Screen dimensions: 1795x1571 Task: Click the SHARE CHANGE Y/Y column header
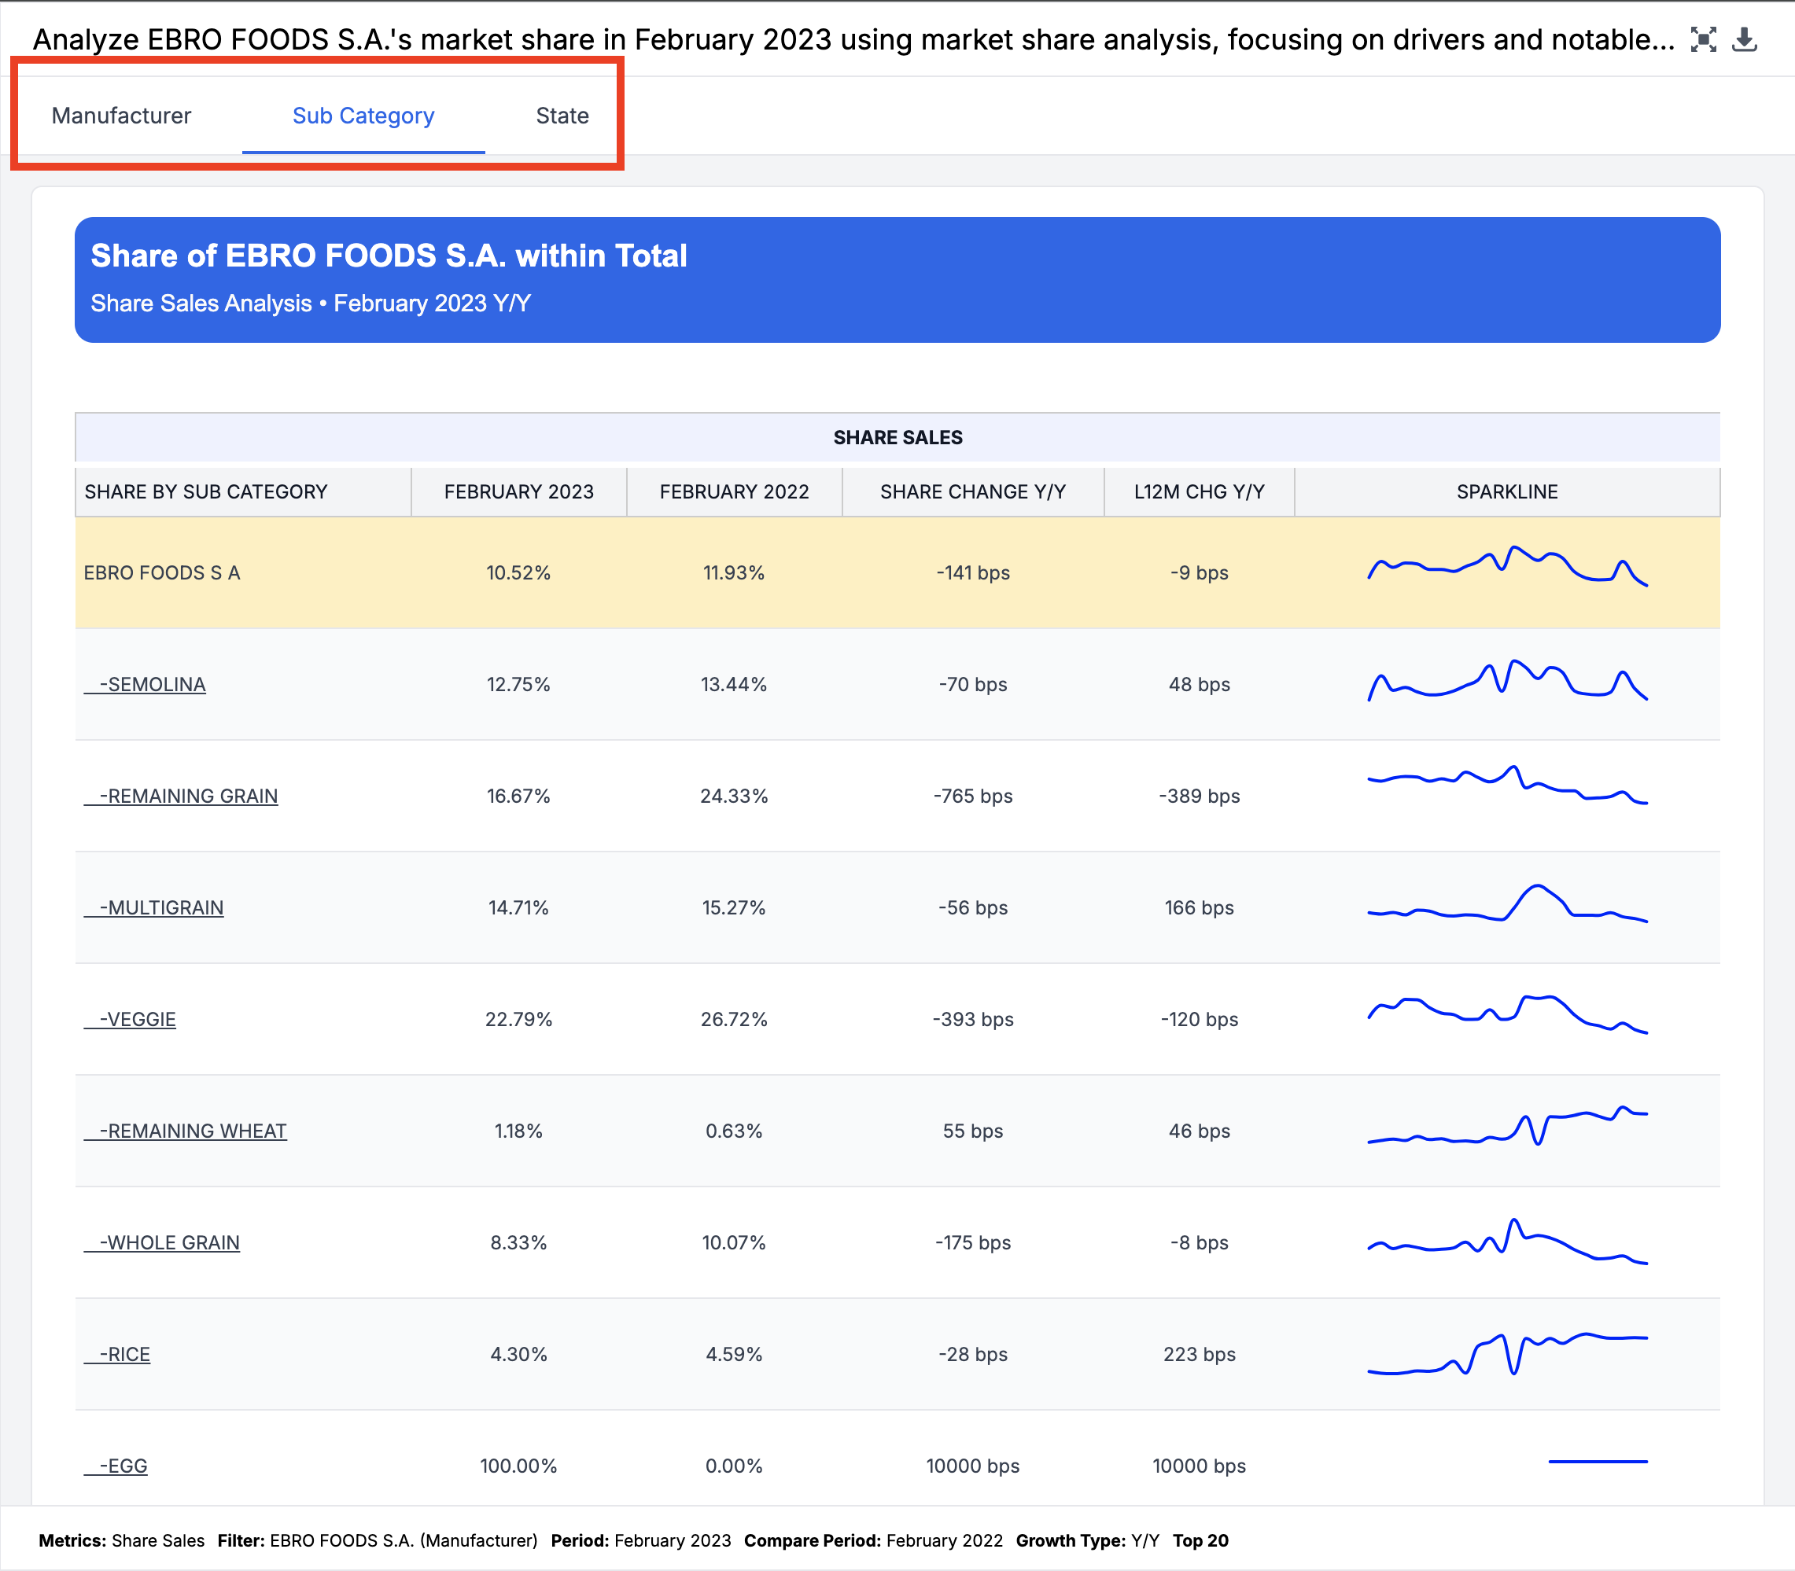972,491
